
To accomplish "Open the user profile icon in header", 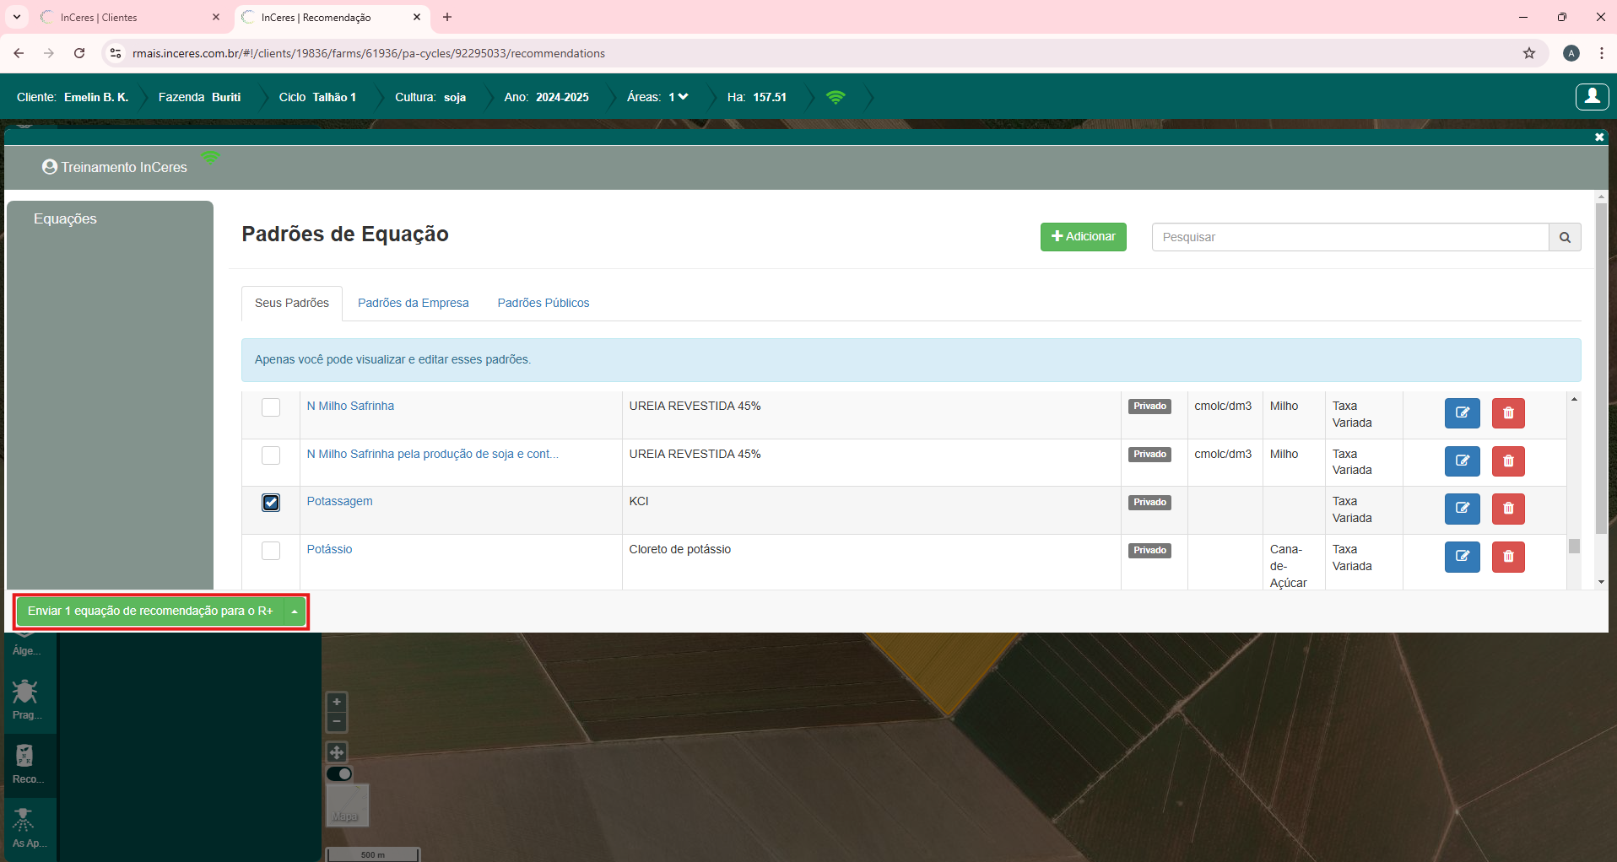I will [x=1592, y=97].
